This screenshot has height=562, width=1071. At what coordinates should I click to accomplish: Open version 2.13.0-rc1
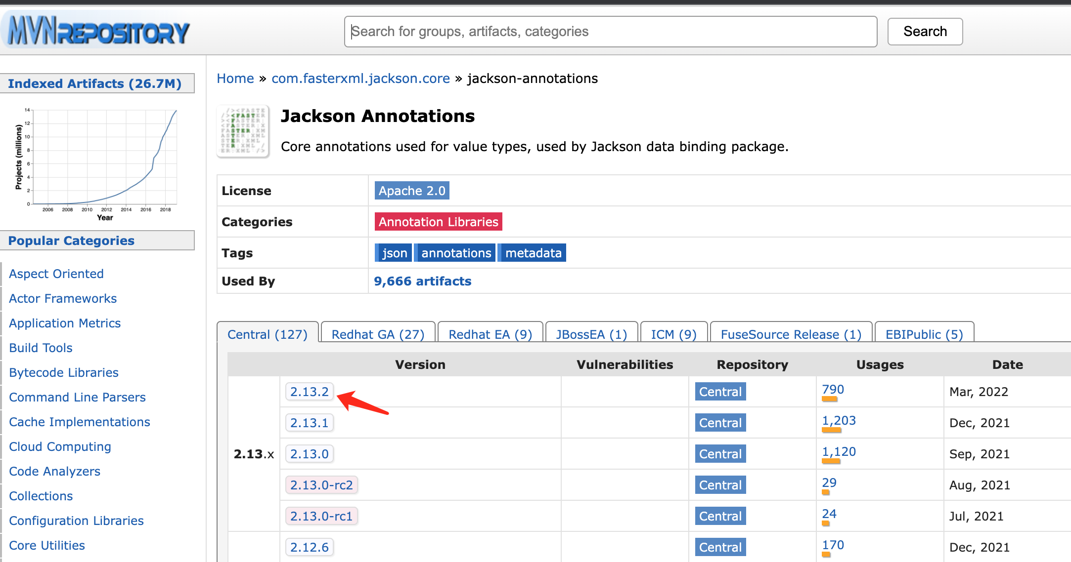point(321,516)
